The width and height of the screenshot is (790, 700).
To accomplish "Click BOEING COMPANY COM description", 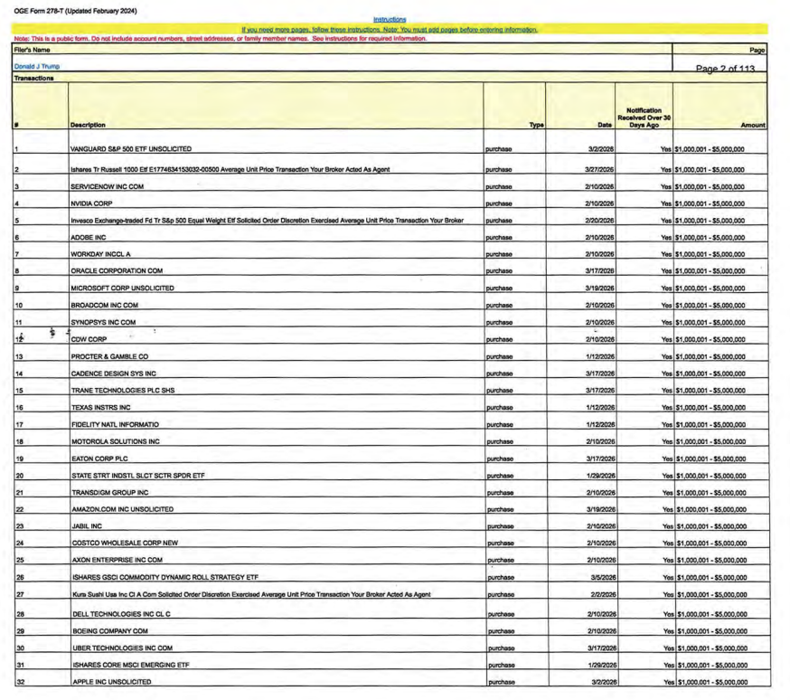I will (110, 631).
